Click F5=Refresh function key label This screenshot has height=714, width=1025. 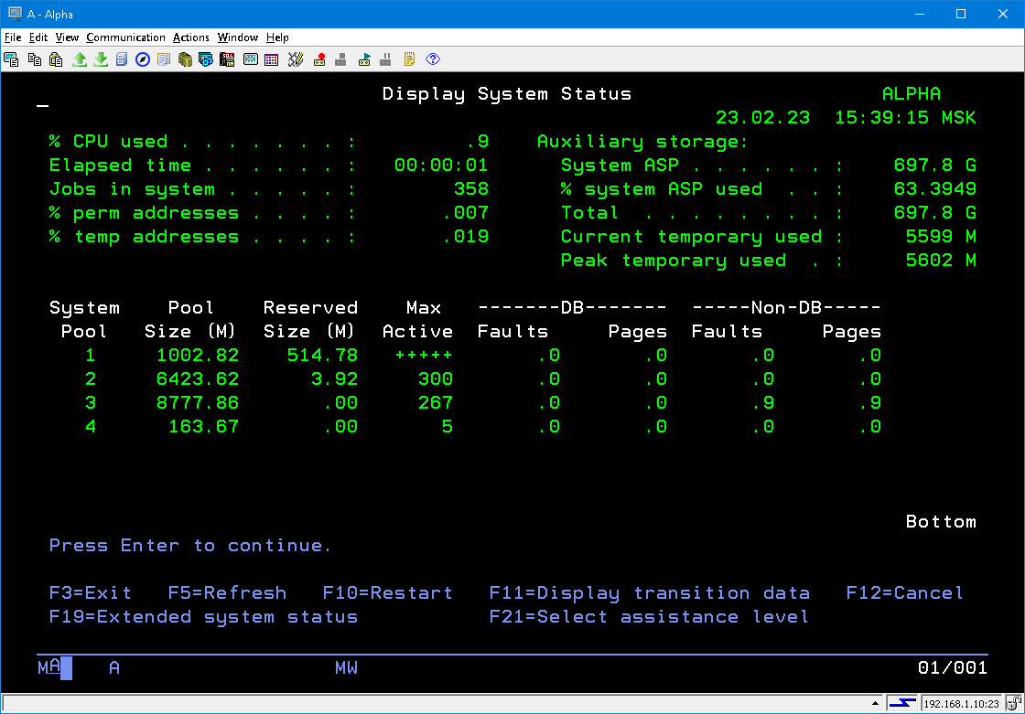[x=227, y=593]
